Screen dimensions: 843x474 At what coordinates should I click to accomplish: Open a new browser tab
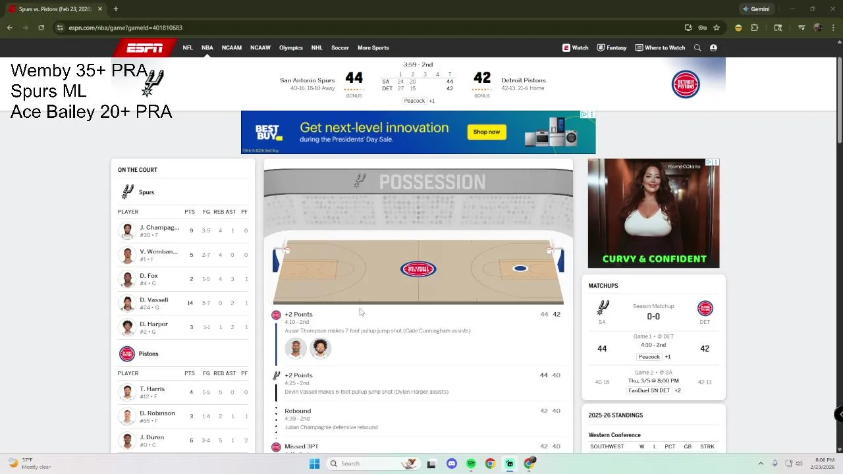pos(115,9)
